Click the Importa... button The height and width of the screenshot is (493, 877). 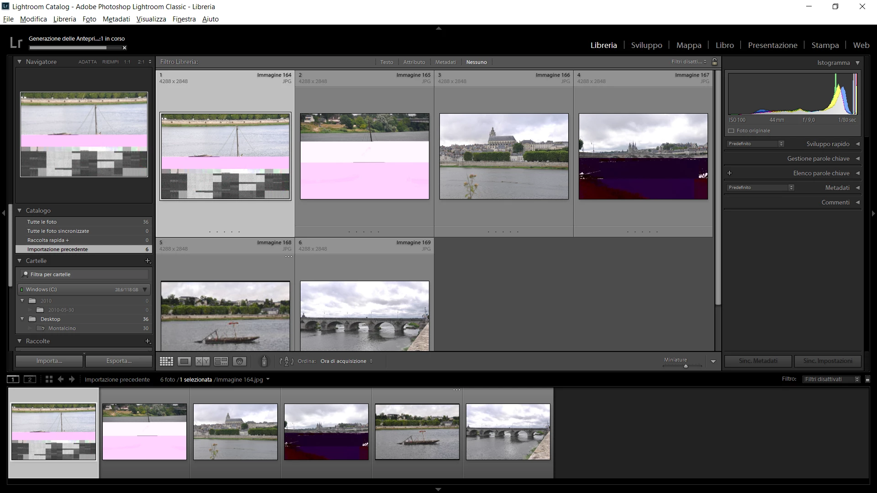pyautogui.click(x=49, y=361)
